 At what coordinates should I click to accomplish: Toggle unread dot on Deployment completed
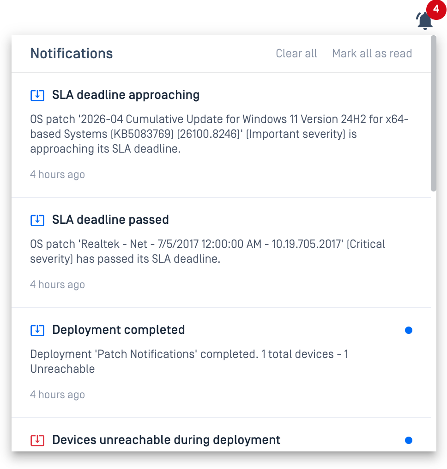pyautogui.click(x=409, y=330)
